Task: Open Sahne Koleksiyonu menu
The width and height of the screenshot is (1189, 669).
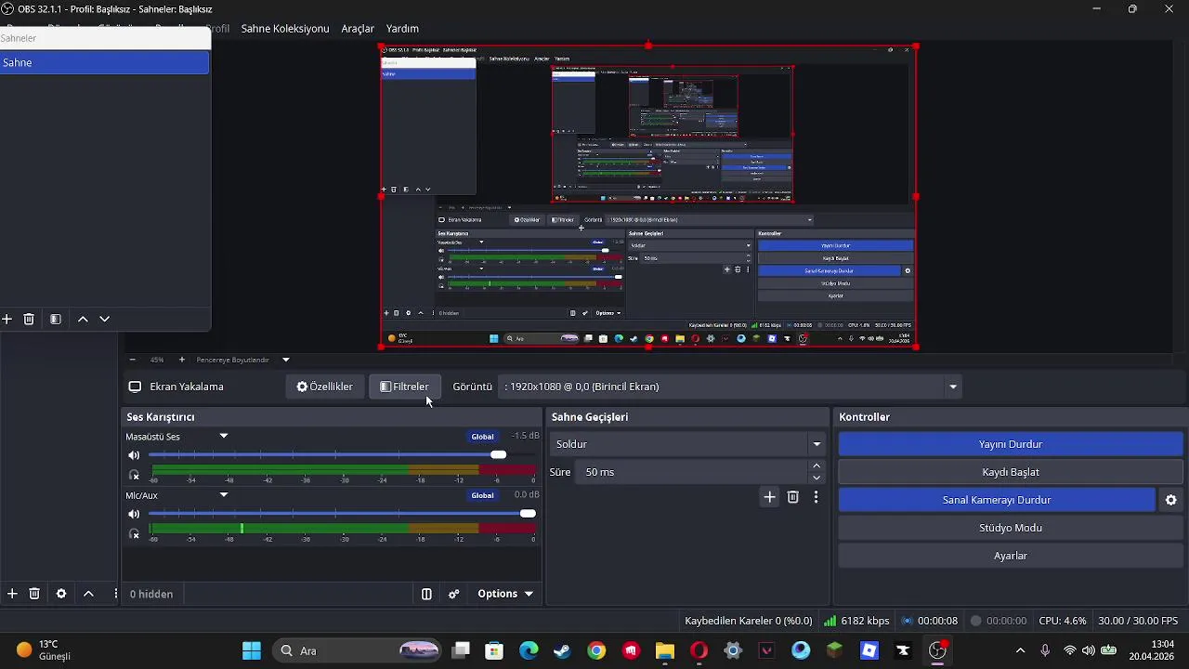Action: [285, 29]
